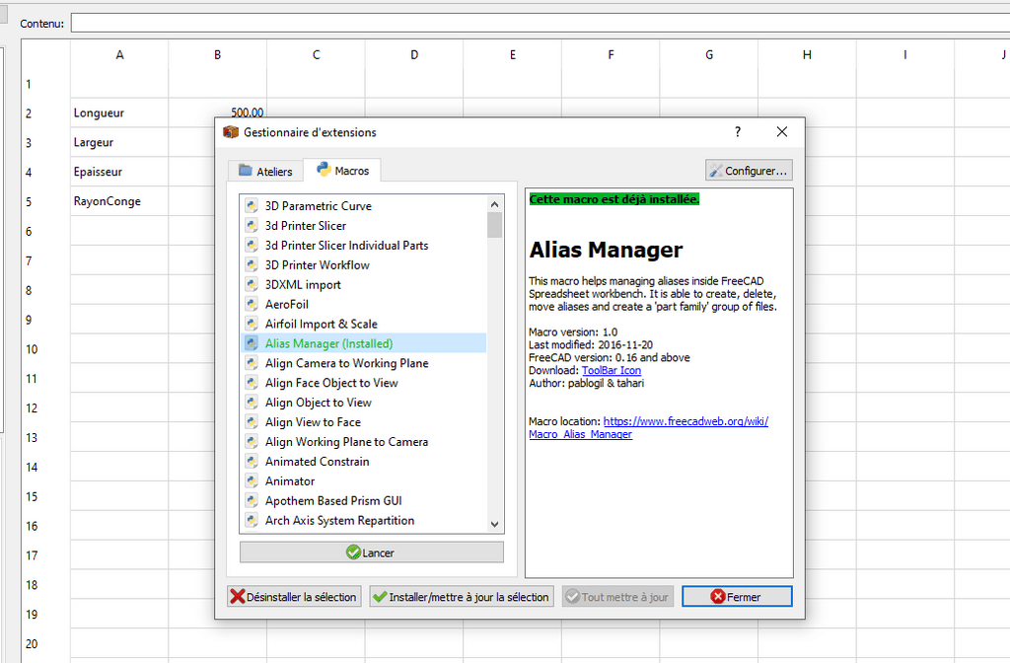Select spreadsheet row header 20

[x=45, y=643]
